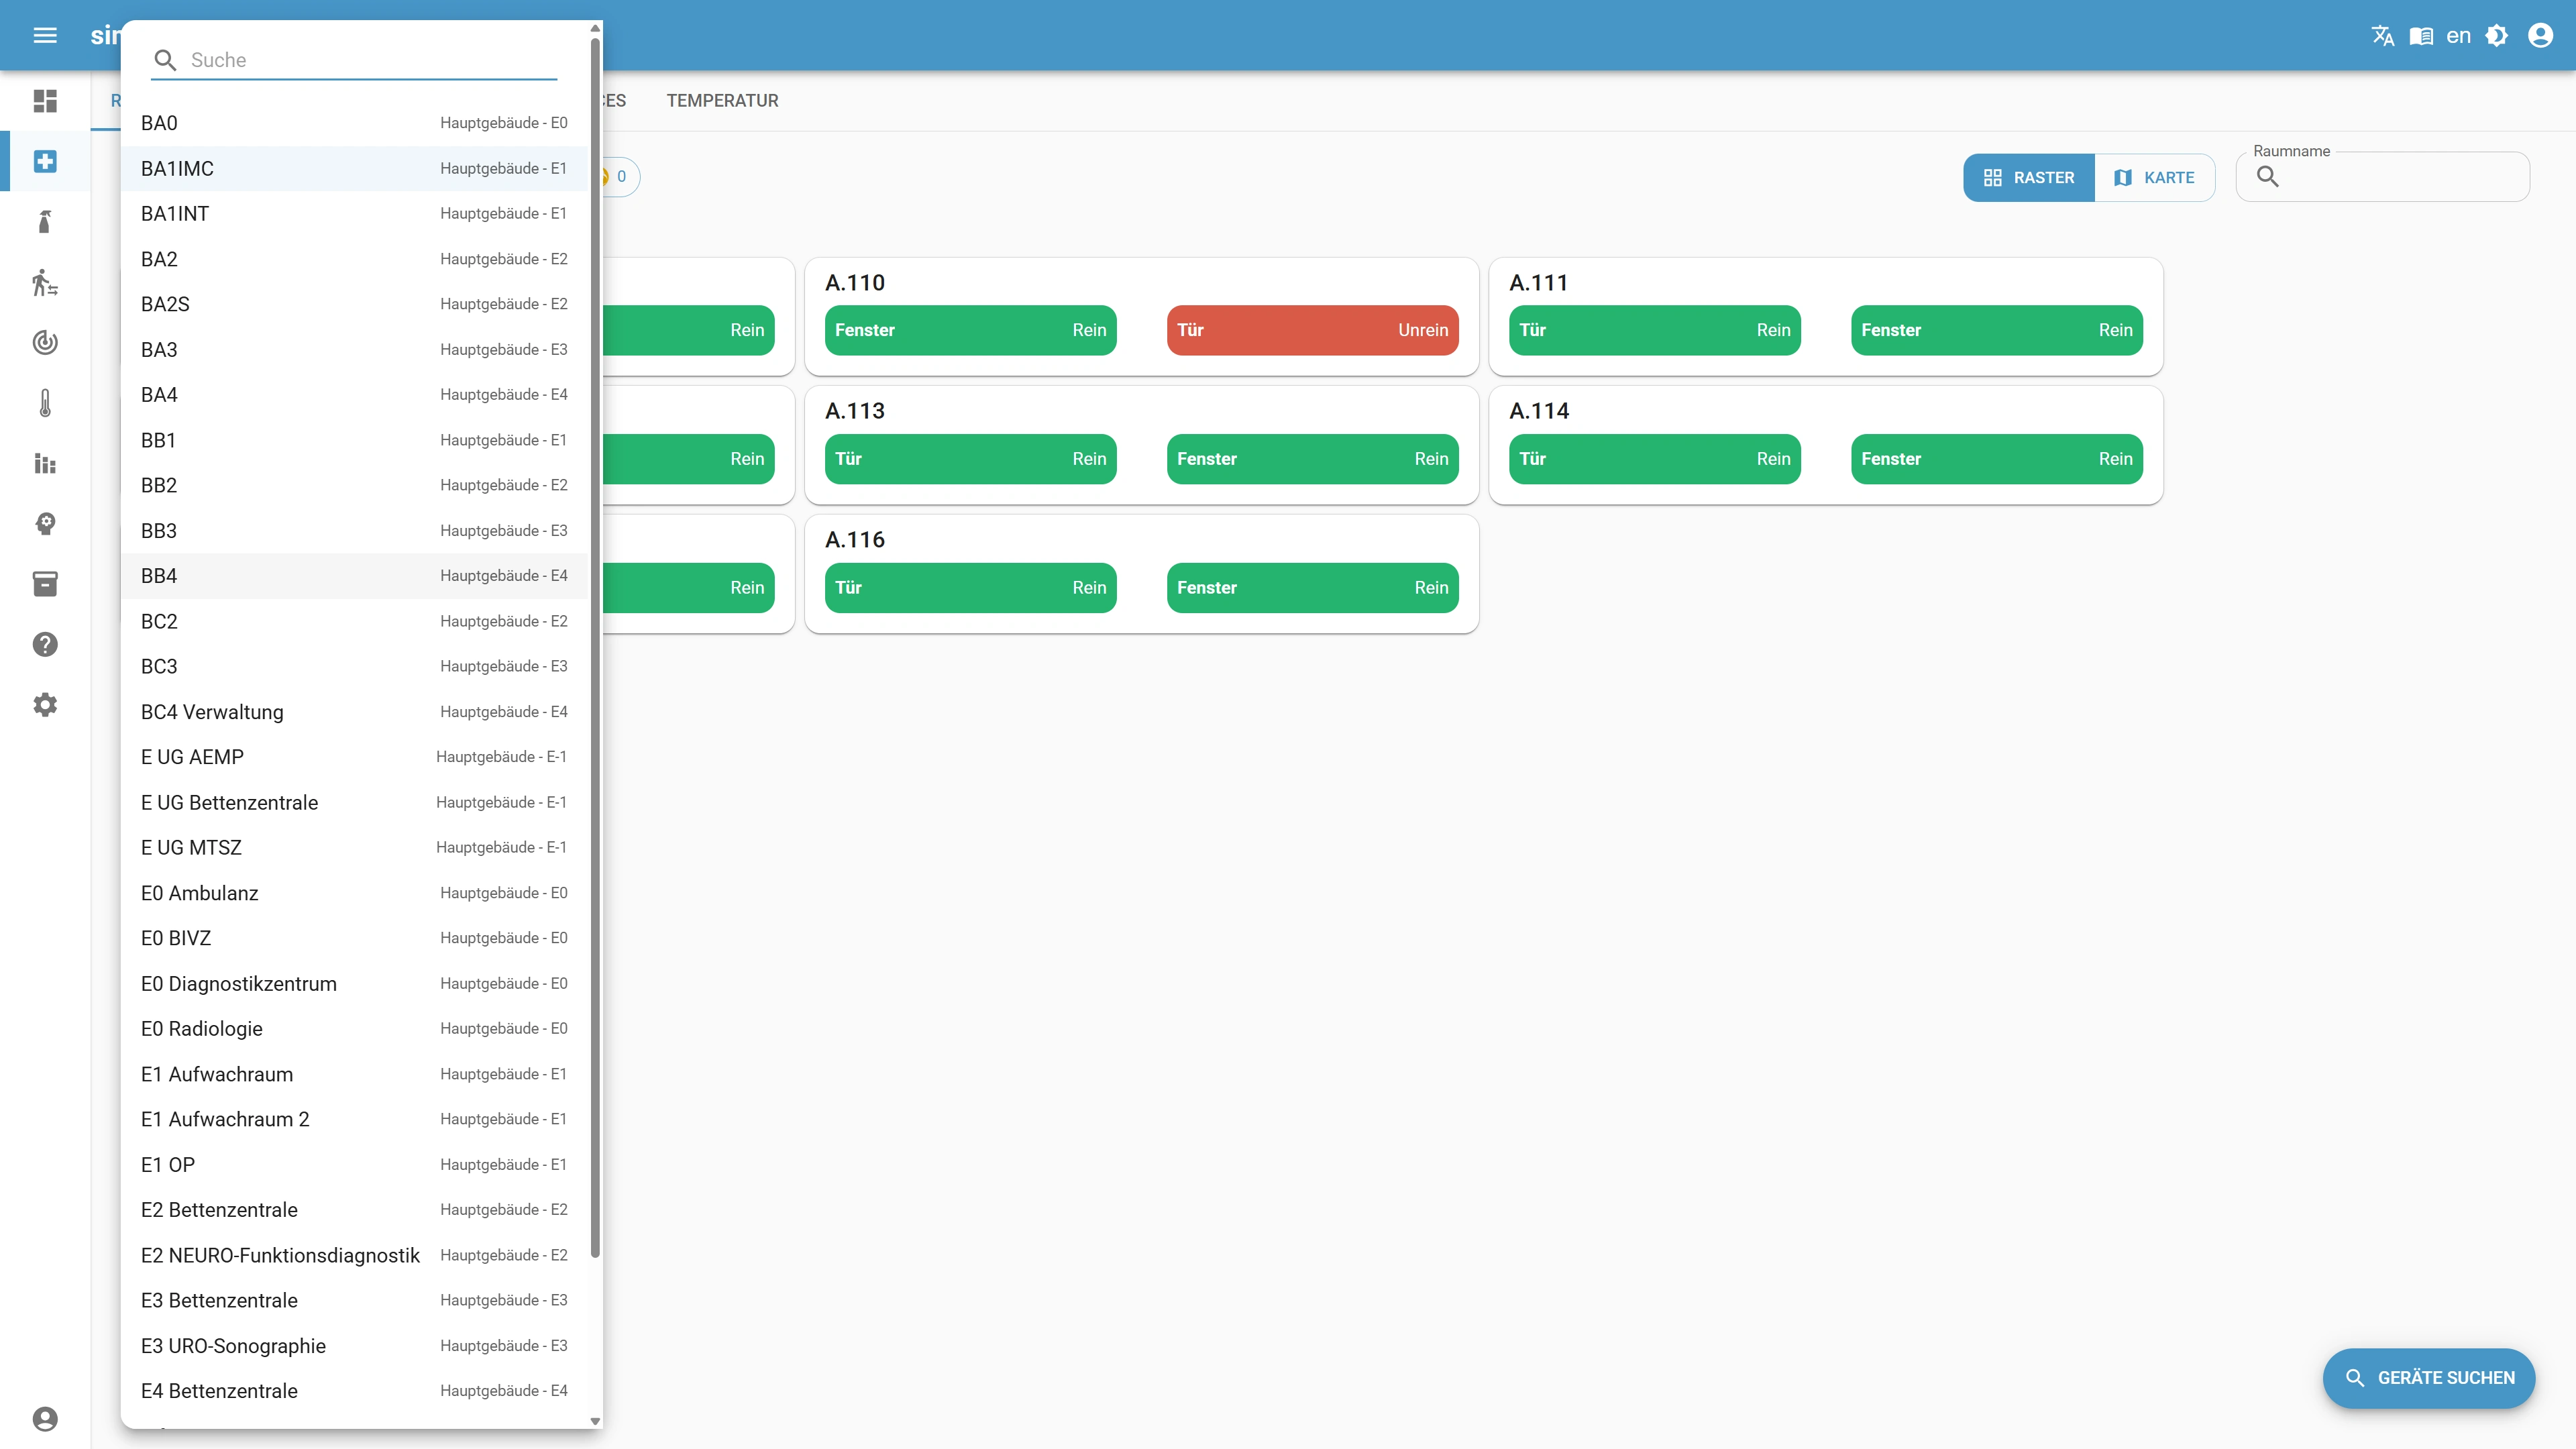Open the hamburger menu
This screenshot has width=2576, height=1449.
coord(45,35)
